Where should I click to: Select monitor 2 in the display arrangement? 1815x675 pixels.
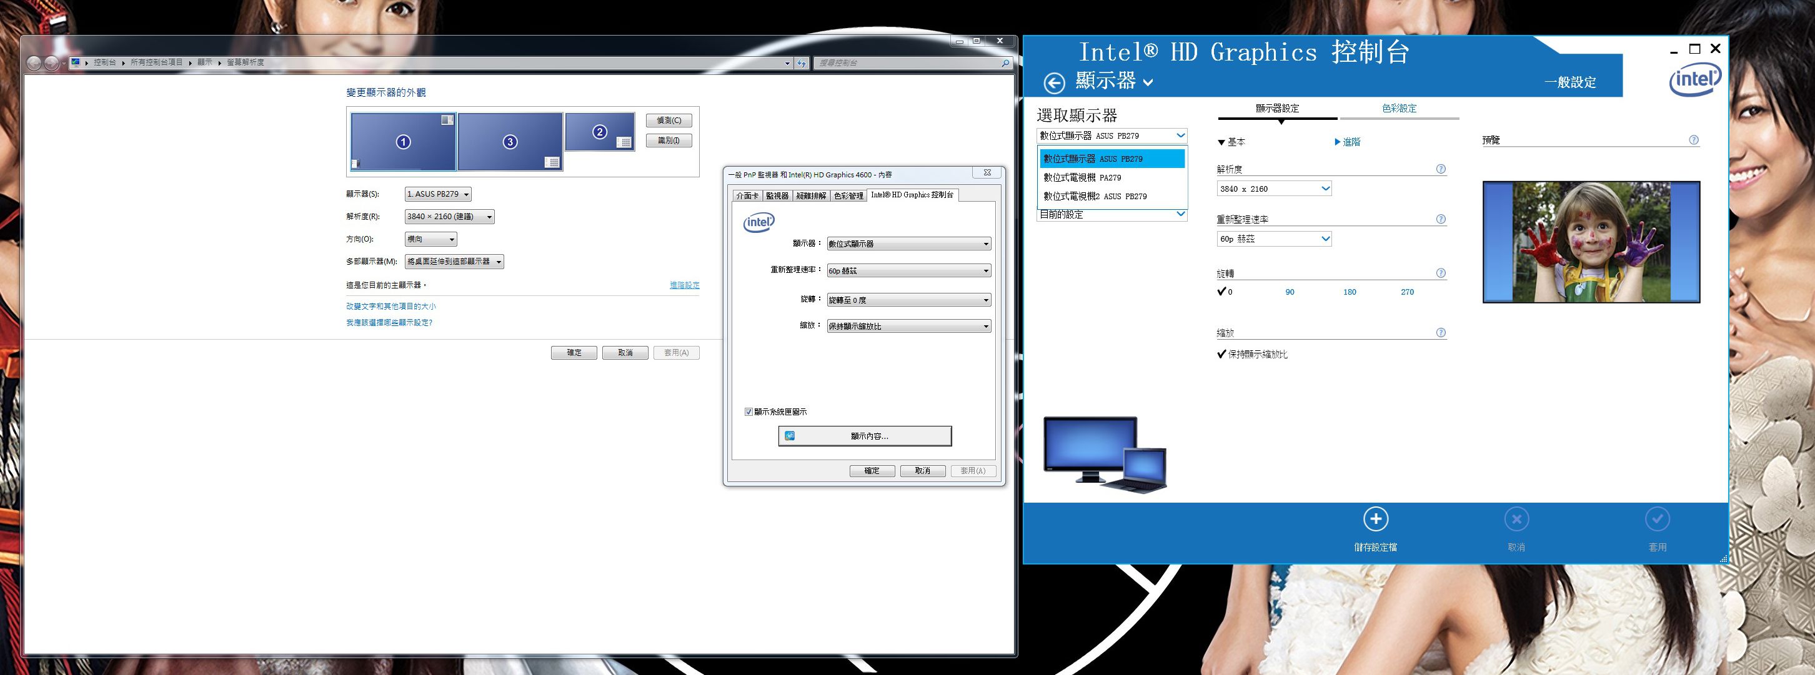(600, 132)
